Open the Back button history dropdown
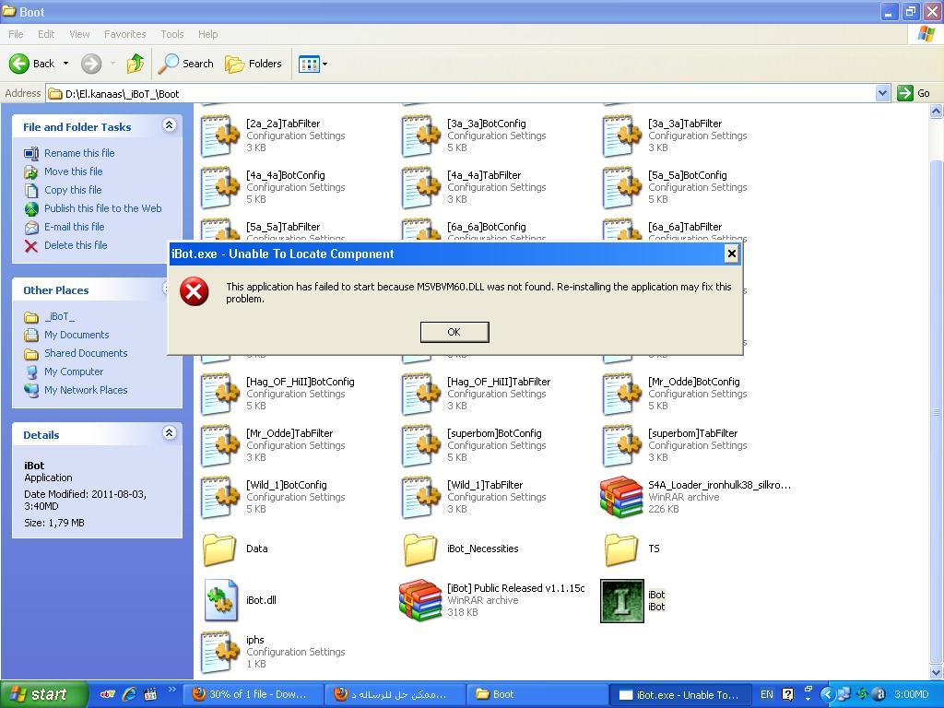The image size is (944, 708). (65, 64)
